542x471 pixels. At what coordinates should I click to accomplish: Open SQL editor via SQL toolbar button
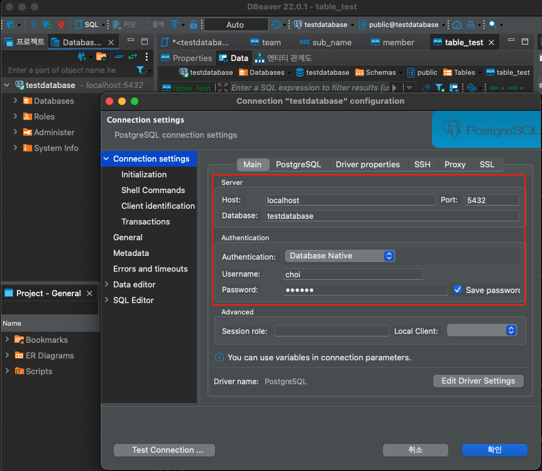coord(87,25)
